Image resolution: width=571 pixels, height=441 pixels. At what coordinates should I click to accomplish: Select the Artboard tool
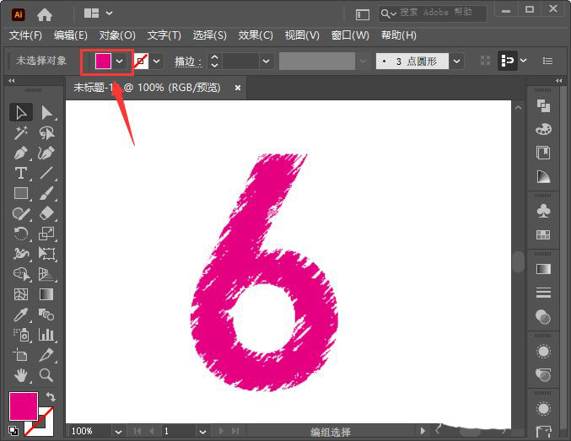coord(21,355)
